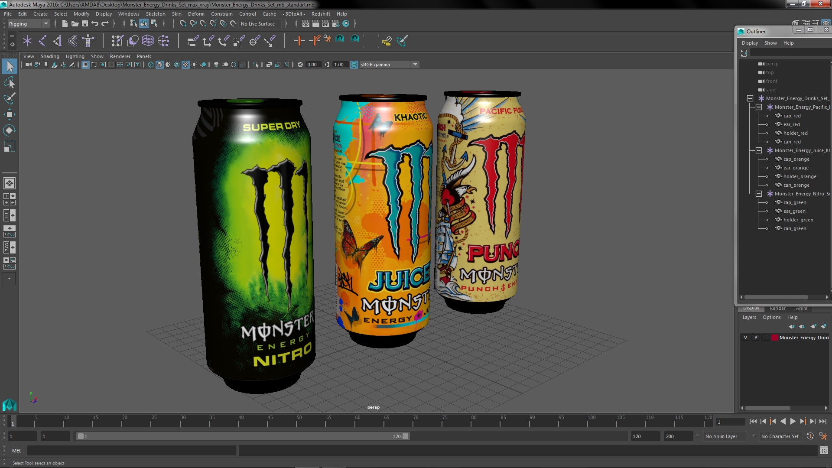
Task: Toggle textured display in viewport toolbar
Action: click(x=185, y=65)
